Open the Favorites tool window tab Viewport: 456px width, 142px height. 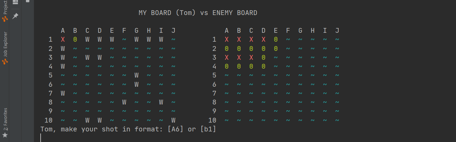(5, 123)
